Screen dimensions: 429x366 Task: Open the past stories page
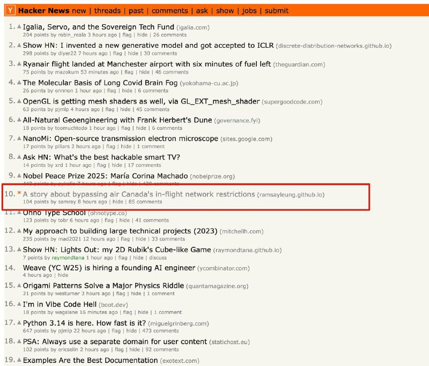coord(136,11)
